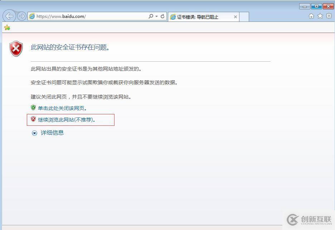Open the address bar autocomplete dropdown arrow

(x=156, y=16)
